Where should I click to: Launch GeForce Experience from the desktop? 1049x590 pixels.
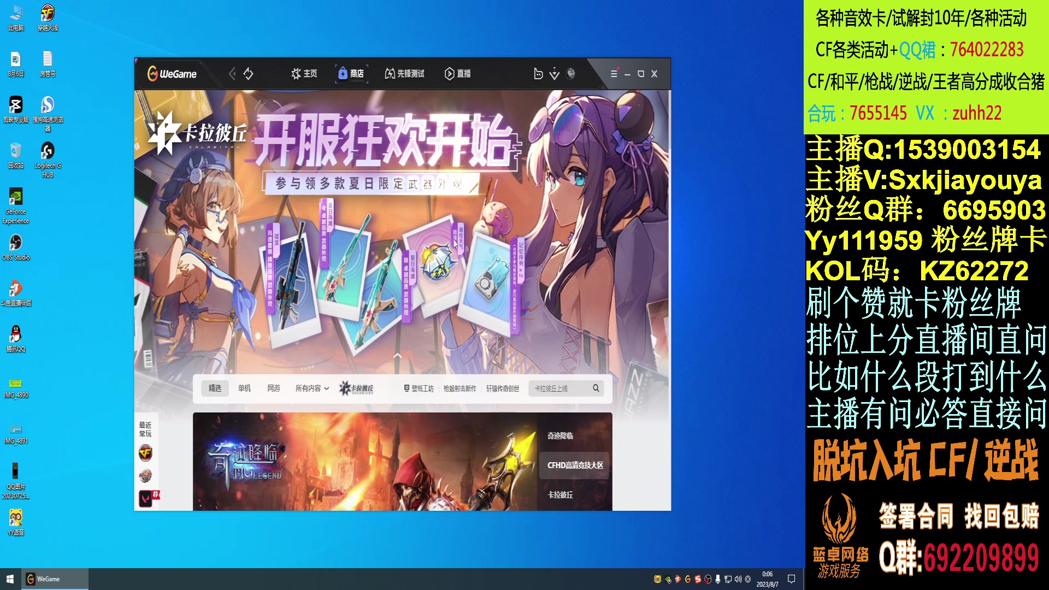tap(16, 205)
